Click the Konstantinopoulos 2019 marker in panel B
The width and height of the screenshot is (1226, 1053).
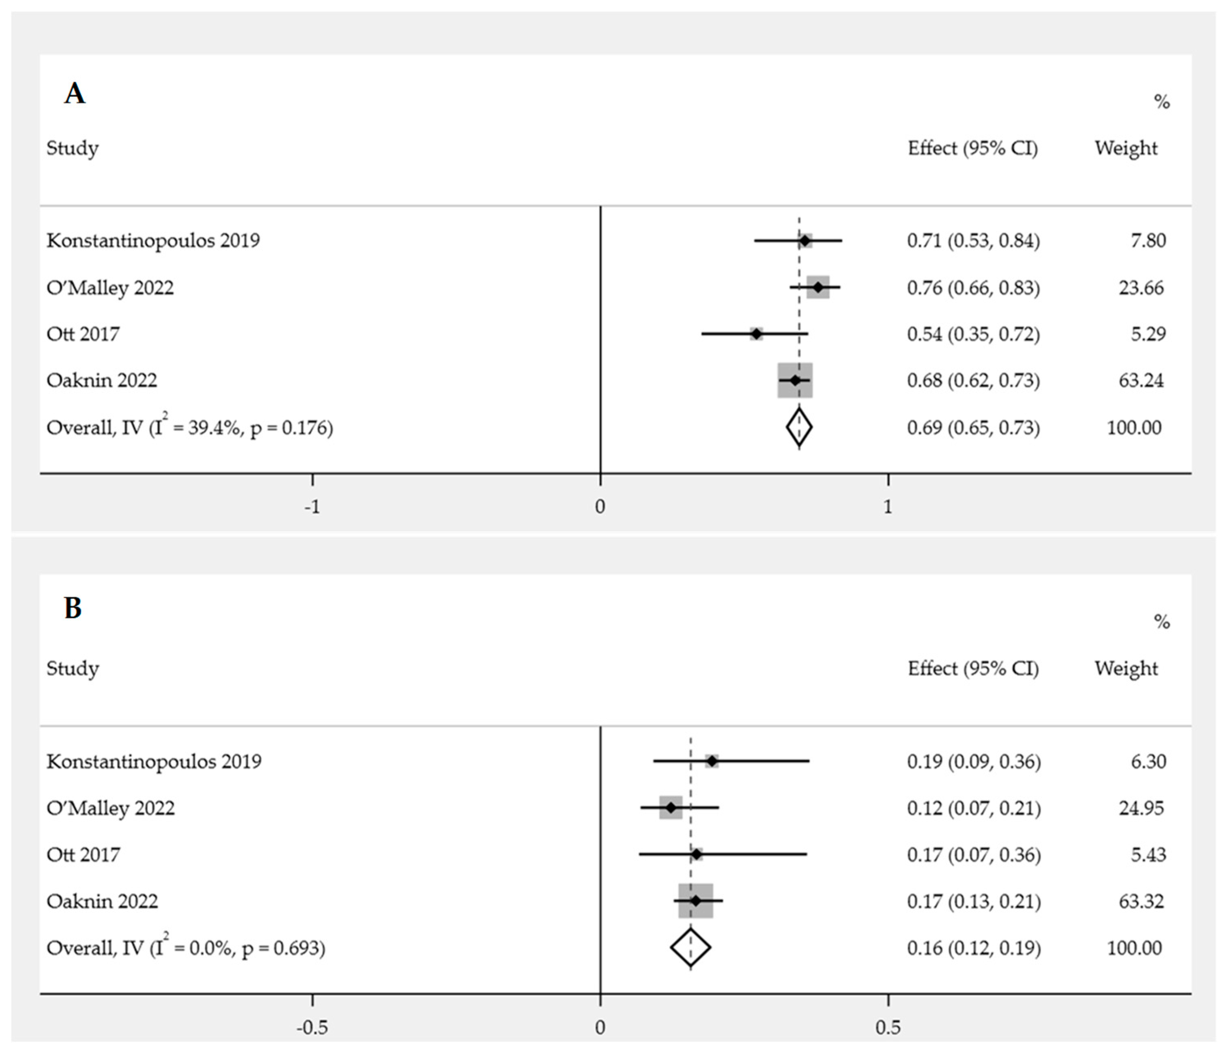coord(712,761)
